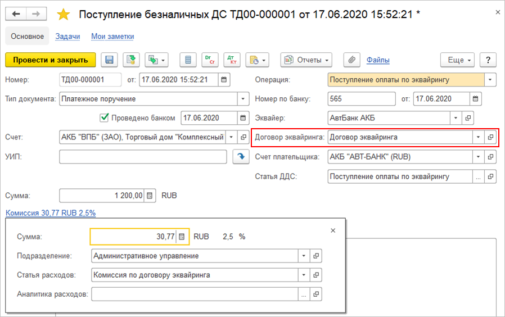
Task: Go back with the left arrow button
Action: pyautogui.click(x=16, y=14)
